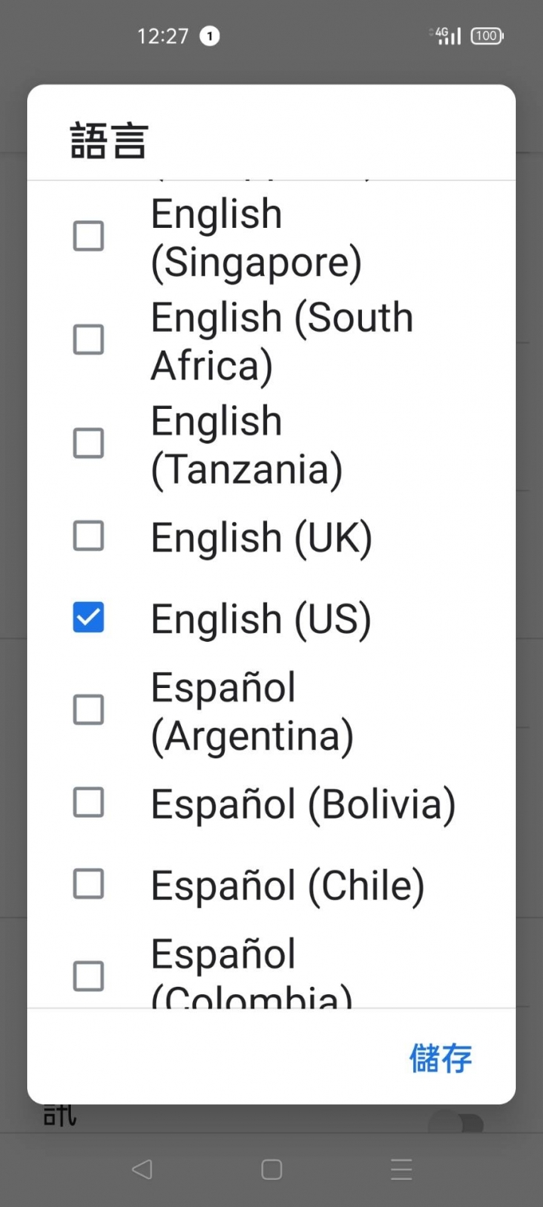
Task: Tap the notification count badge icon
Action: (210, 35)
